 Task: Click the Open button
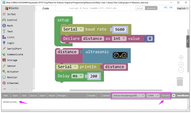click(x=15, y=96)
